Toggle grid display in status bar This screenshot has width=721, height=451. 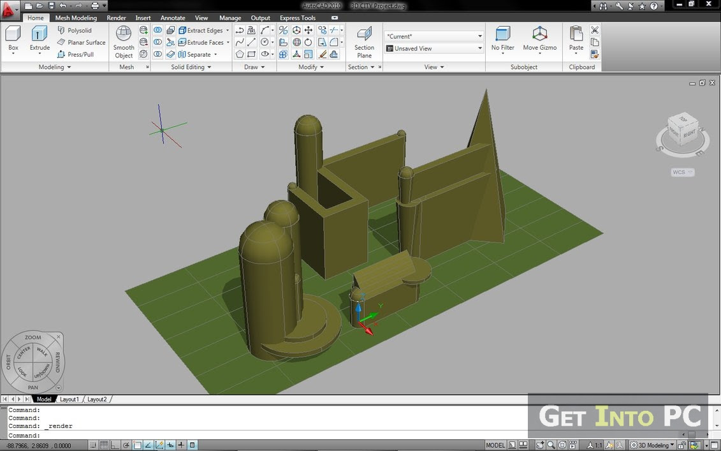point(104,445)
